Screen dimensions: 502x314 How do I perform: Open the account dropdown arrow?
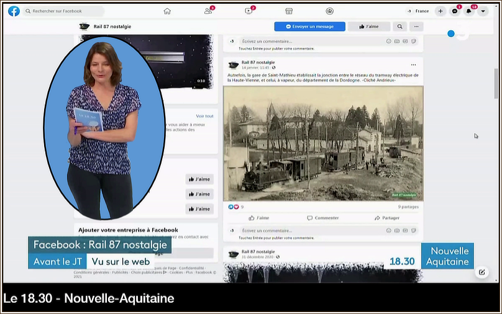pos(483,11)
